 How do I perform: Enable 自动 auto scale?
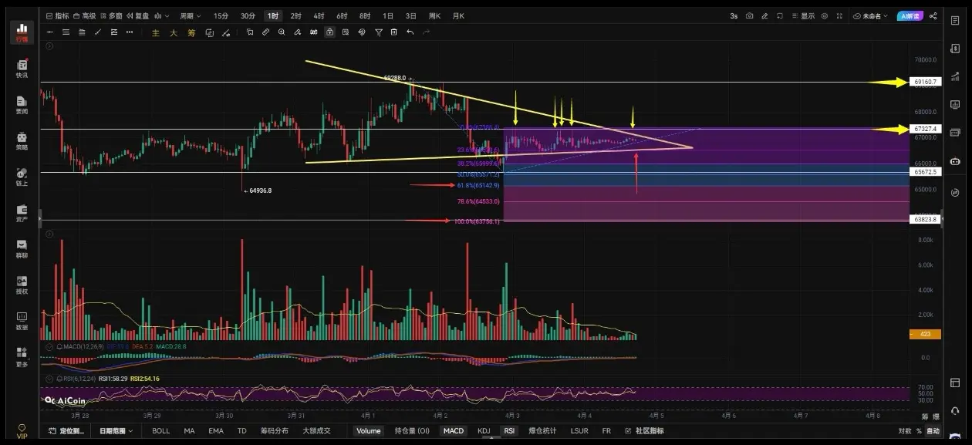coord(933,430)
